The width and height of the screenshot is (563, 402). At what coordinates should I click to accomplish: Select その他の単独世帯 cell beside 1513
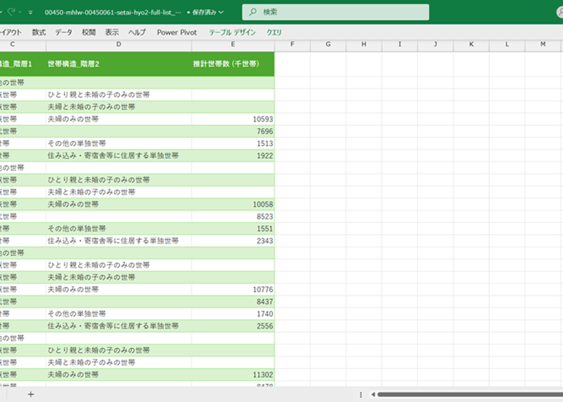click(x=119, y=144)
